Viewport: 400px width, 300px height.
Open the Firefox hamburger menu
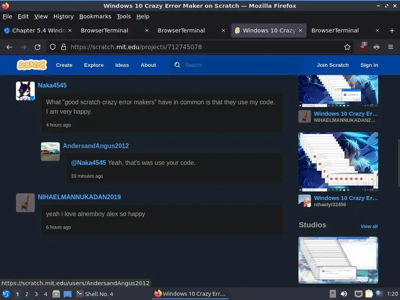tap(390, 47)
